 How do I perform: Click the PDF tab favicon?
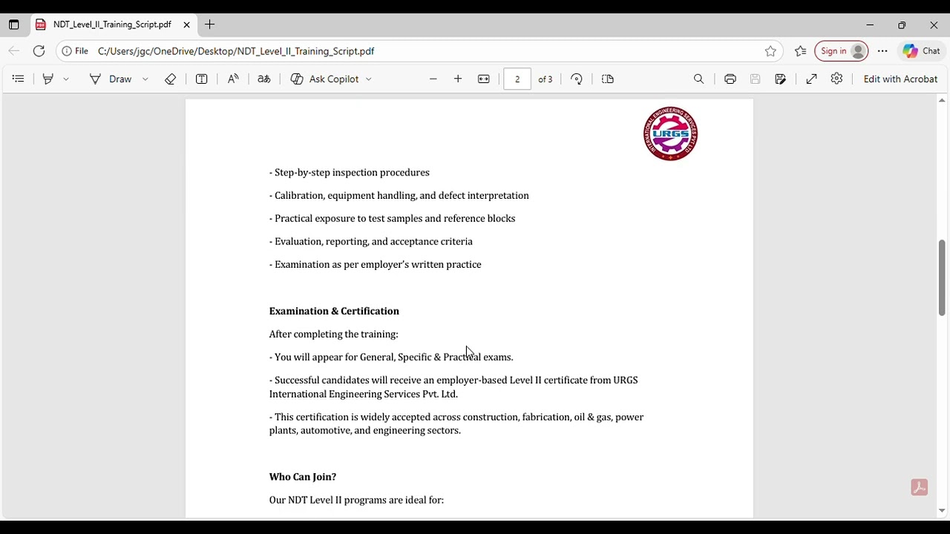(x=41, y=24)
